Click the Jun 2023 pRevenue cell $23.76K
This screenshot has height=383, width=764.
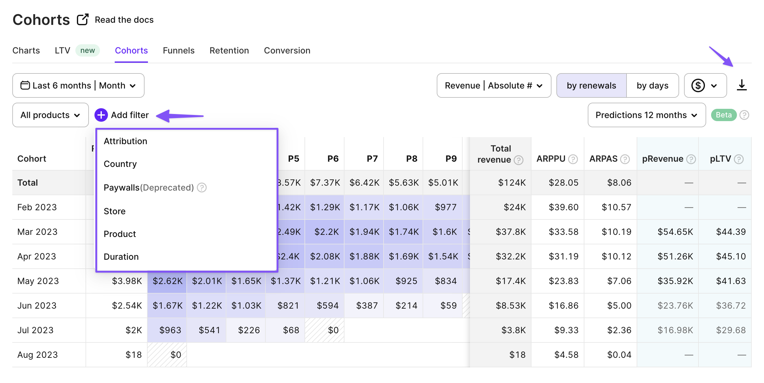coord(675,306)
